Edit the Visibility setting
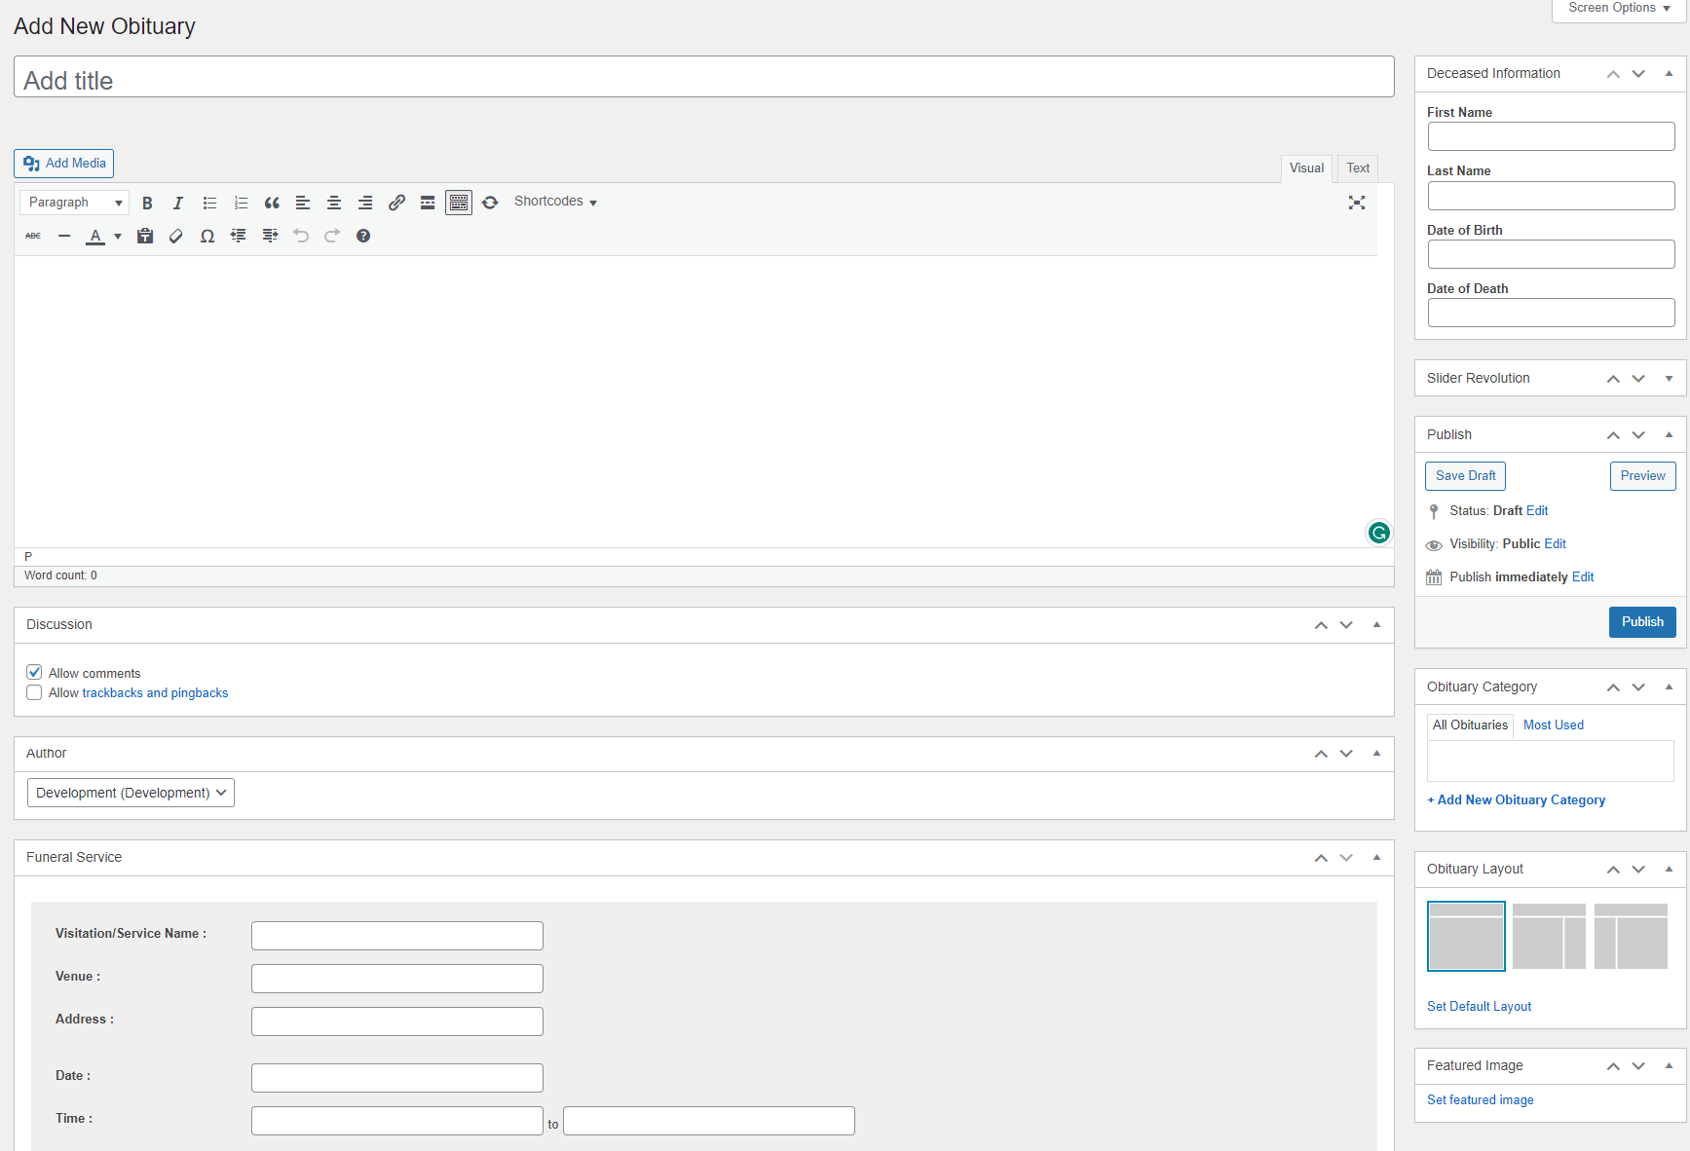Screen dimensions: 1690x1151 coord(1556,544)
